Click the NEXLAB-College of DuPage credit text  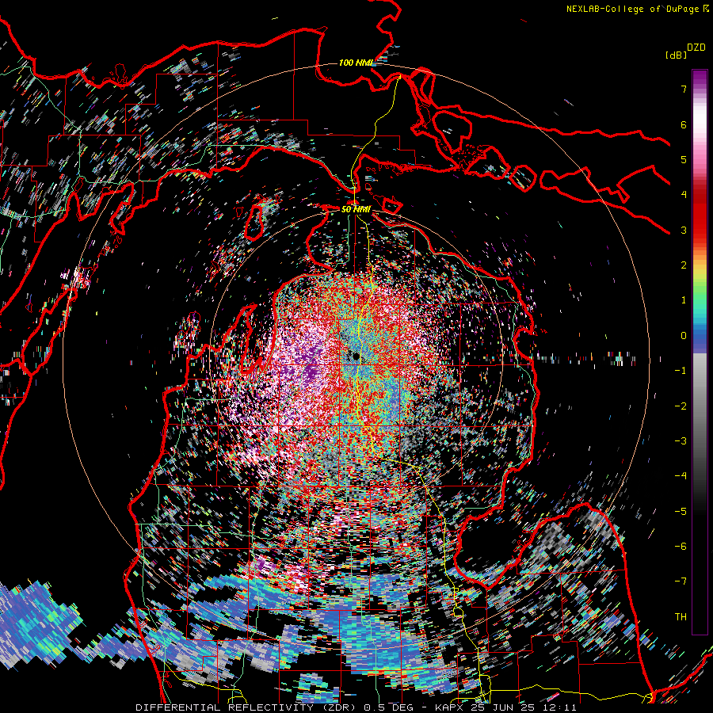[x=637, y=9]
